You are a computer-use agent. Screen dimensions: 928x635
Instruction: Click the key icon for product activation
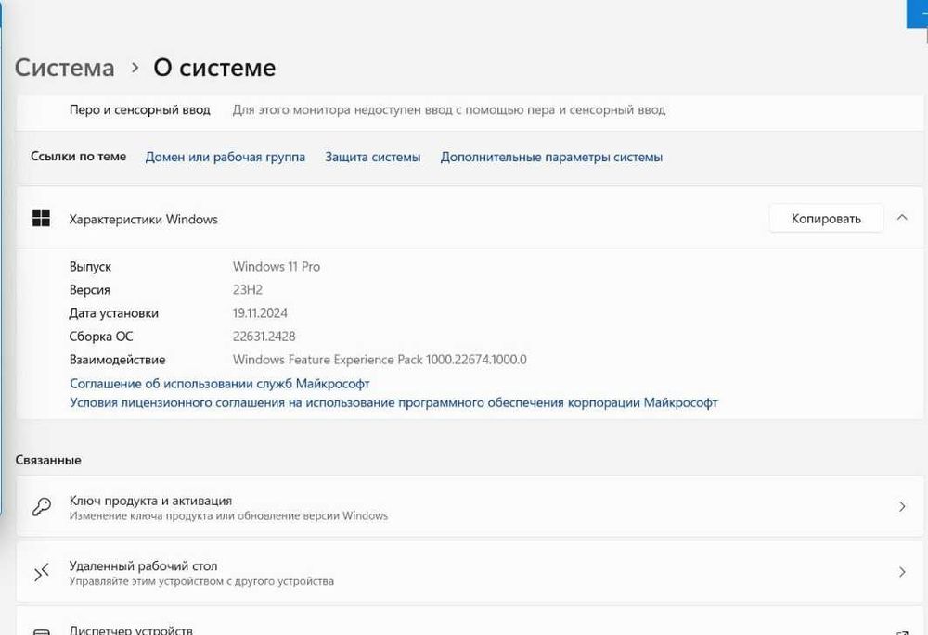[42, 507]
